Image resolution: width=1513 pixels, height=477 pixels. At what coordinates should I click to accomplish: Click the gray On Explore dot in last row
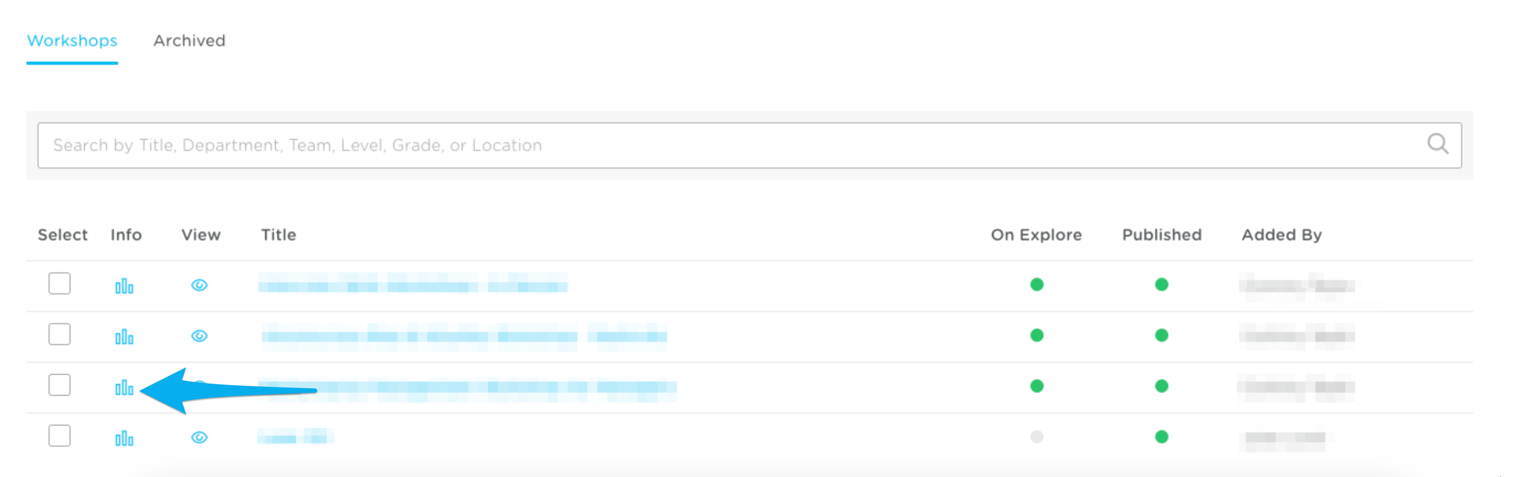1037,437
